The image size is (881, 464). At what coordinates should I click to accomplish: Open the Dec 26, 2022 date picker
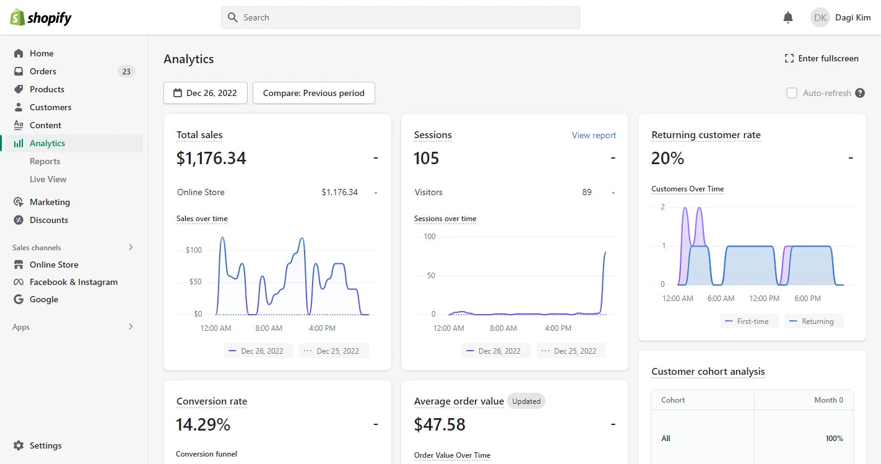pyautogui.click(x=206, y=93)
